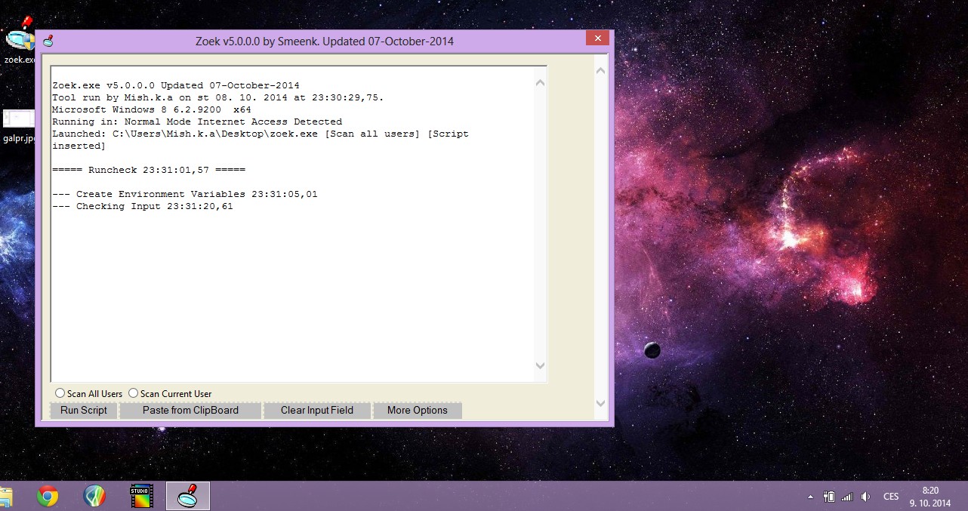Select the galpr.jpg desktop file
The width and height of the screenshot is (968, 511).
[x=18, y=126]
